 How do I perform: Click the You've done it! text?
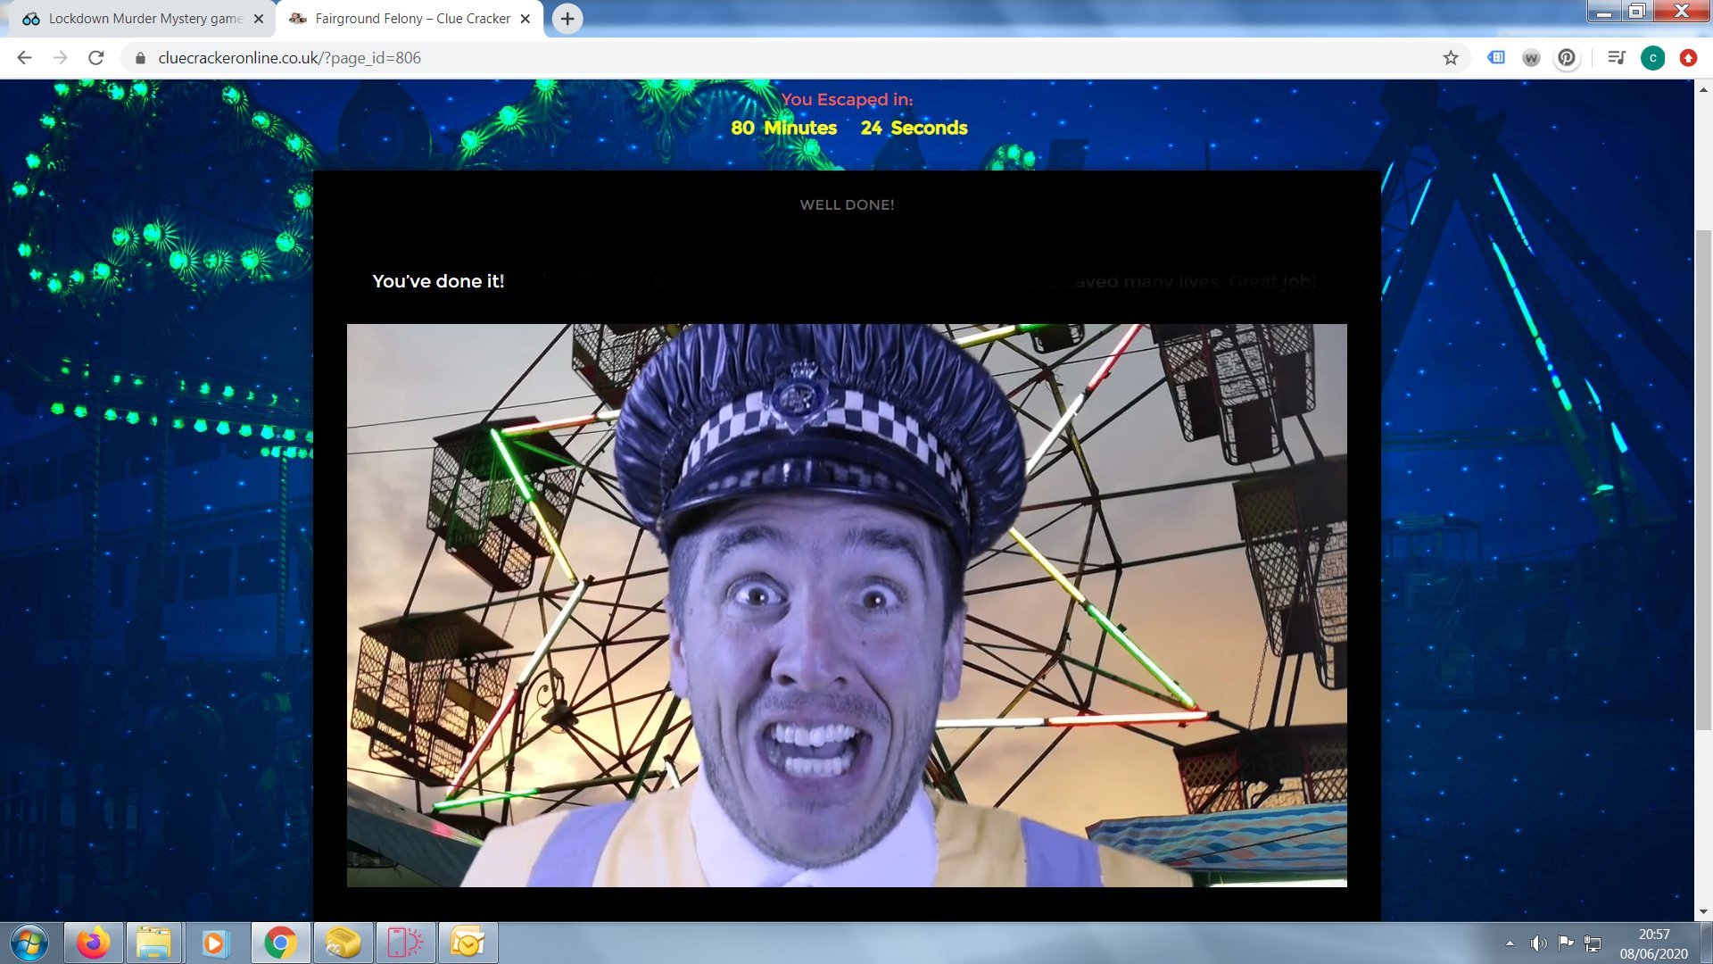tap(438, 281)
